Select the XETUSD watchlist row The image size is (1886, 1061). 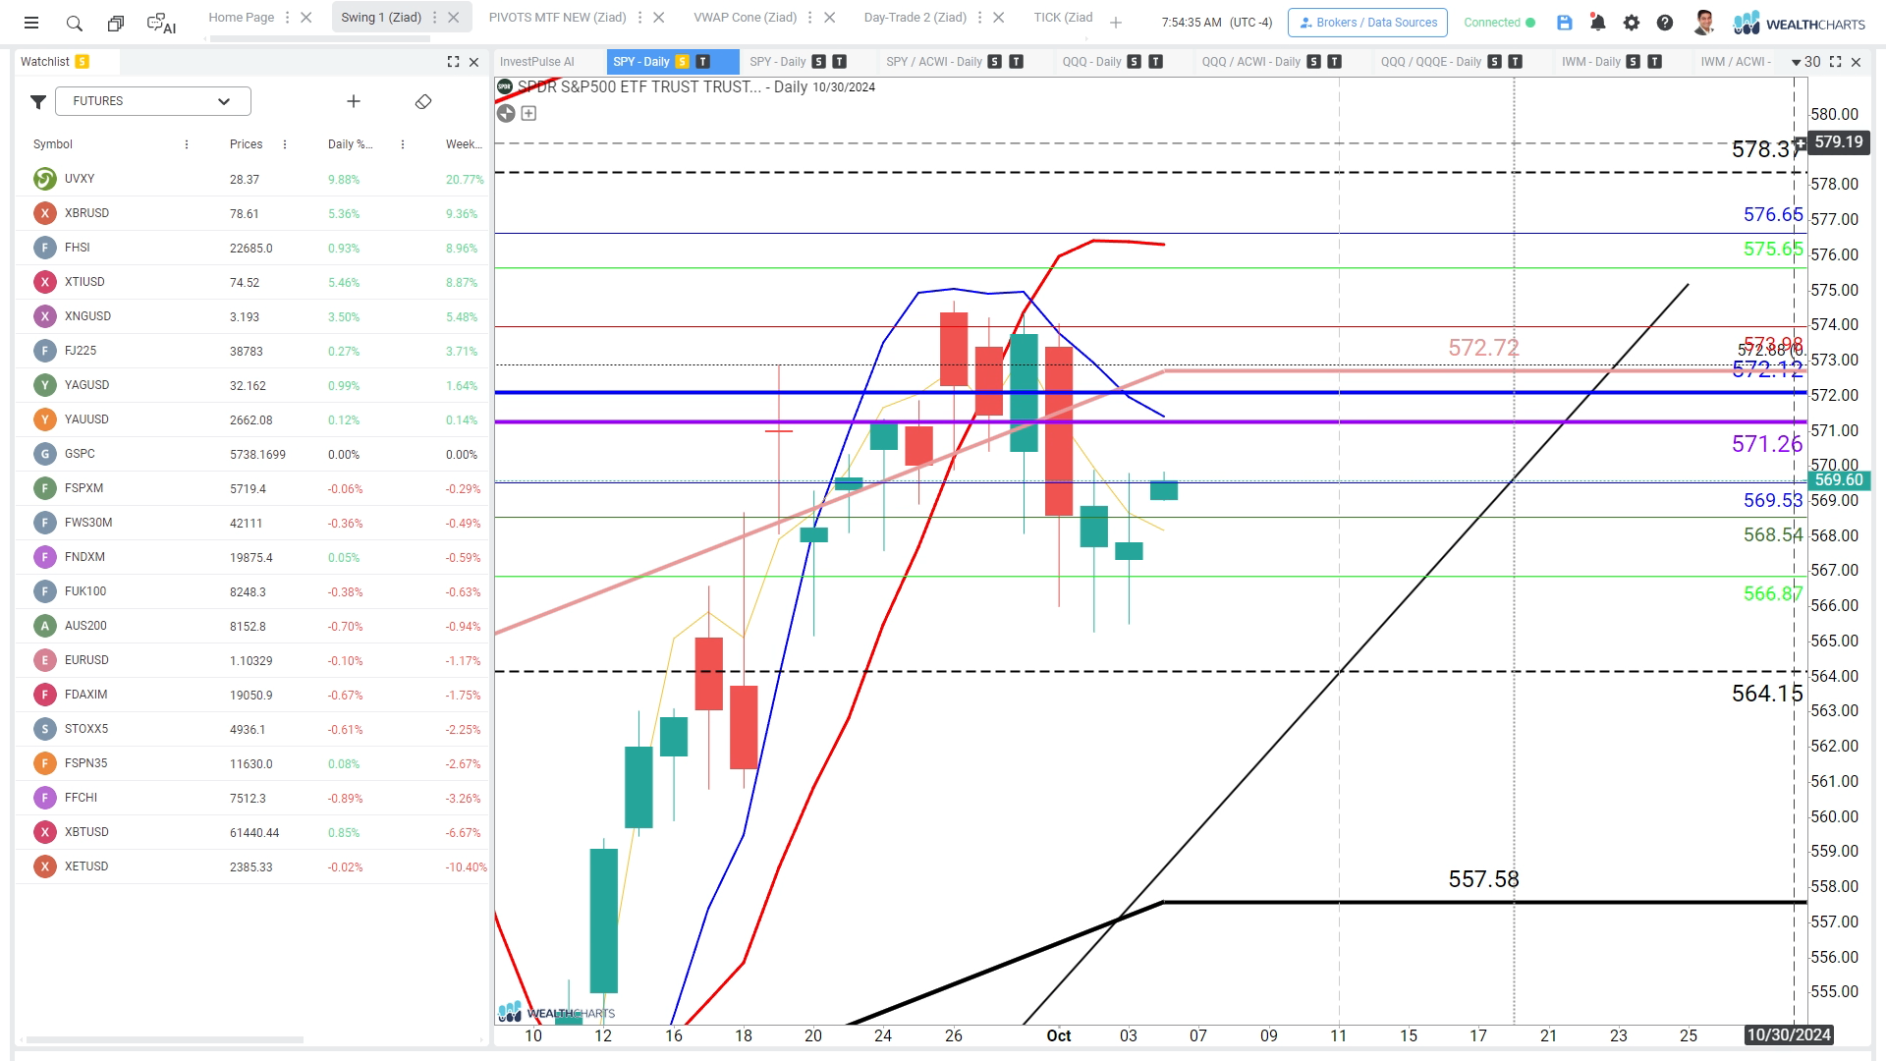pyautogui.click(x=251, y=866)
